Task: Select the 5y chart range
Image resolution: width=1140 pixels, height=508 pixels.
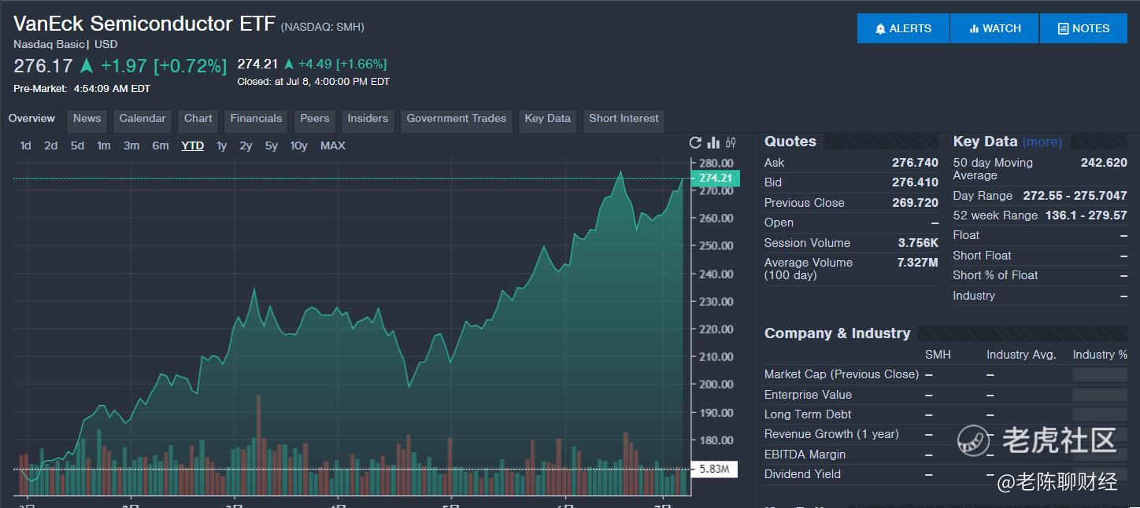Action: coord(272,145)
